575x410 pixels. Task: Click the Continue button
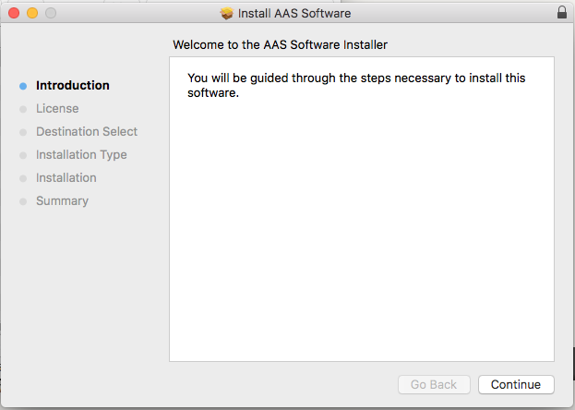tap(516, 384)
